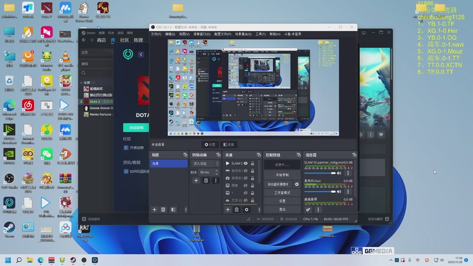Open the 滤镜 button above the docks
This screenshot has height=266, width=473.
click(x=228, y=145)
